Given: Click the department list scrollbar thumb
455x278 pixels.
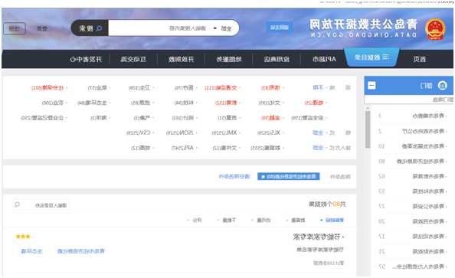Looking at the screenshot, I should [368, 129].
